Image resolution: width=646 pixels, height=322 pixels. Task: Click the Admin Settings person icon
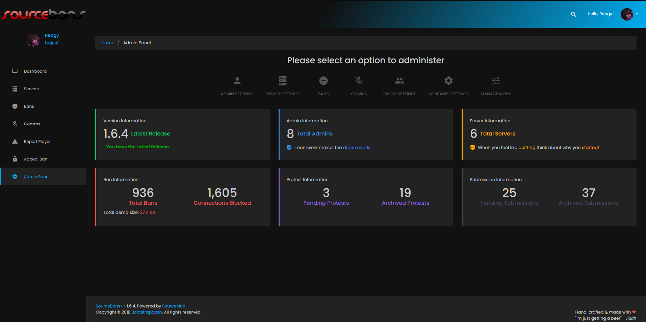[237, 81]
